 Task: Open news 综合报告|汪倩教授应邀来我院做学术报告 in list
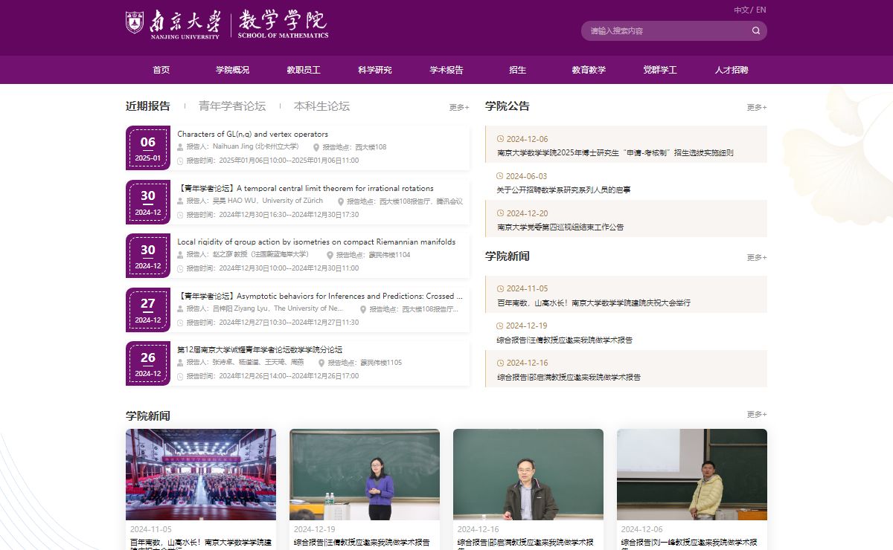coord(565,340)
